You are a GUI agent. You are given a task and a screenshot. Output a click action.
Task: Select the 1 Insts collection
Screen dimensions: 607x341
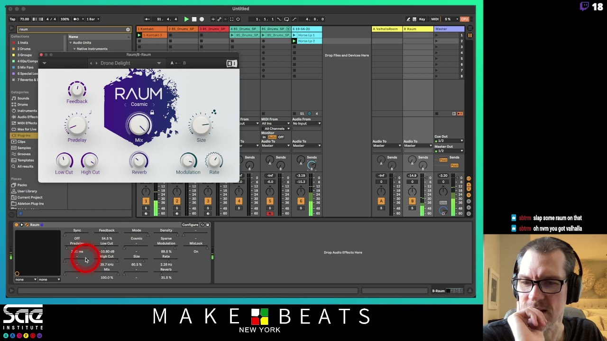[x=23, y=43]
